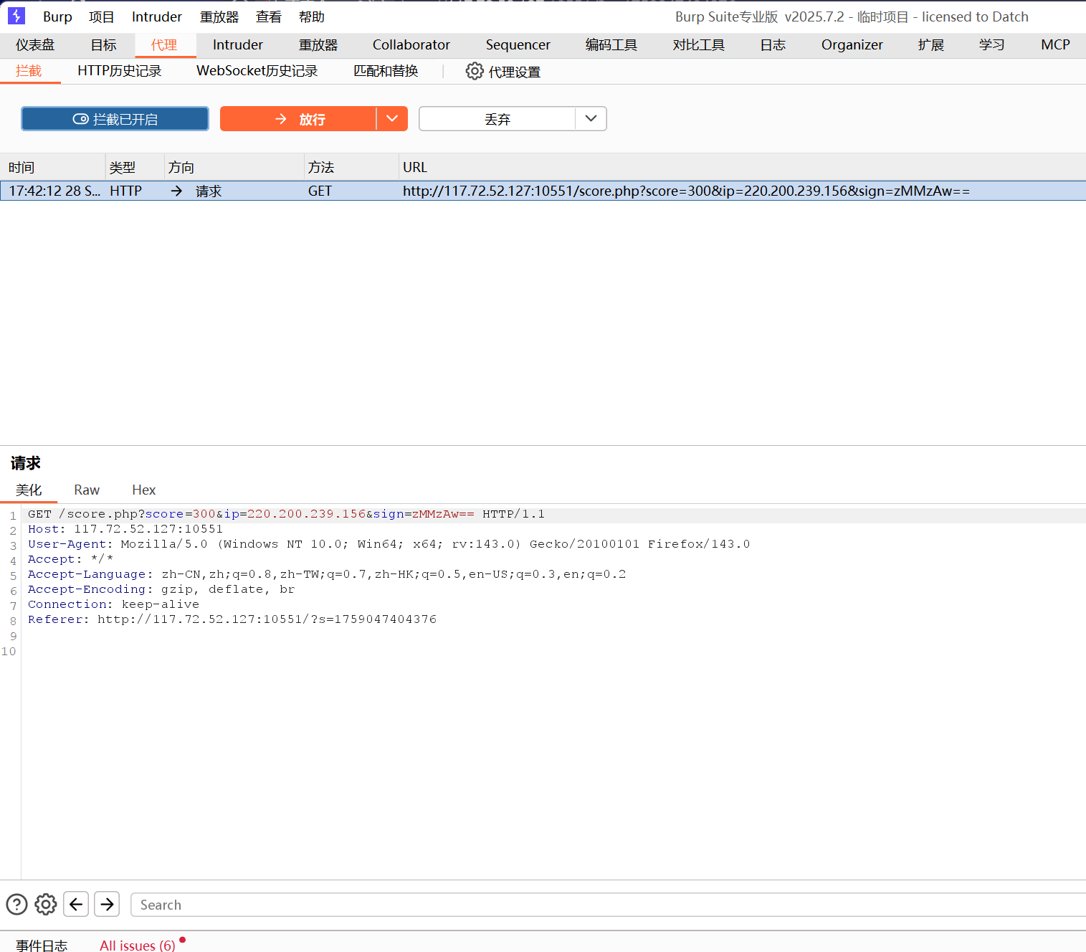Switch to the 仪表盘 tab

(x=35, y=44)
